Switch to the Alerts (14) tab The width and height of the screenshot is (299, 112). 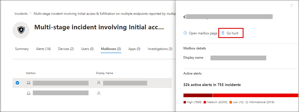[43, 49]
